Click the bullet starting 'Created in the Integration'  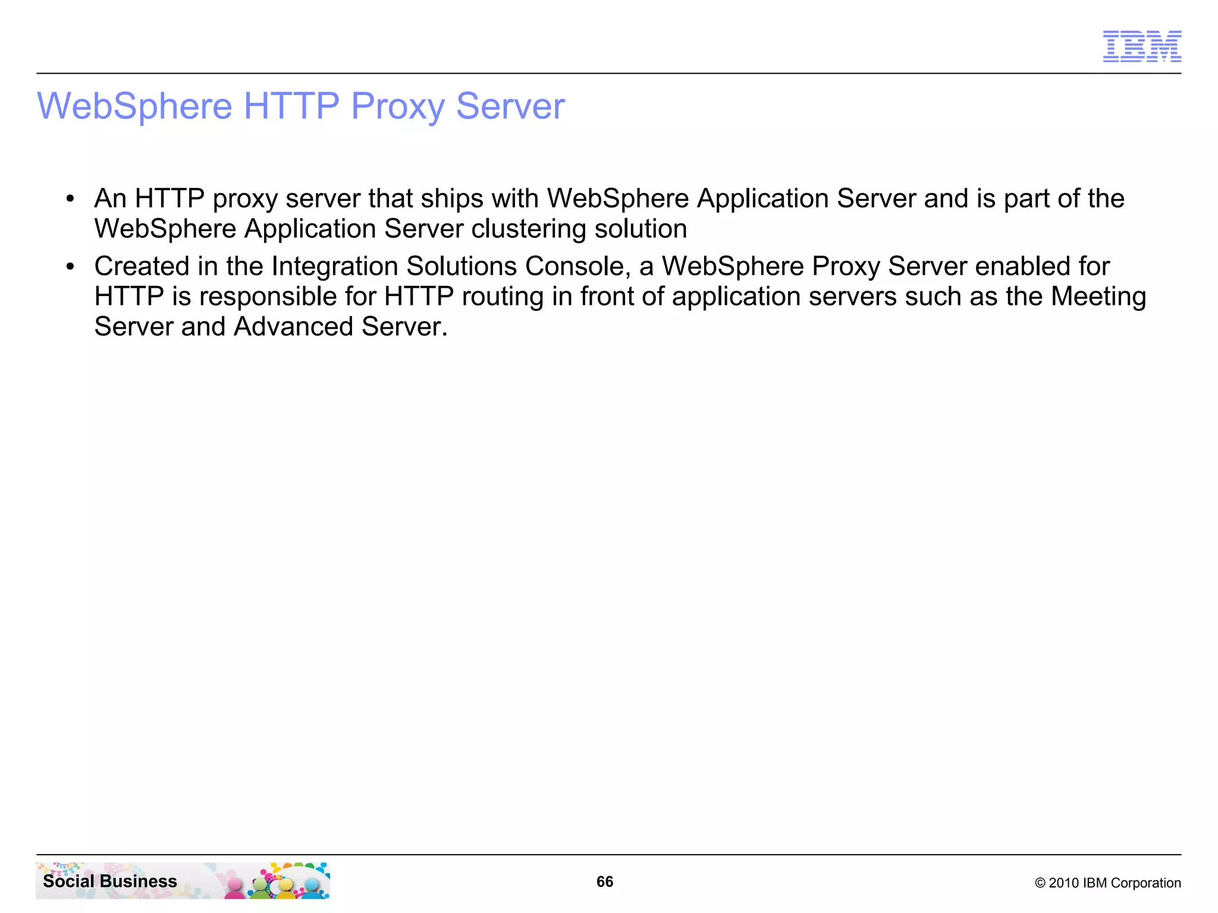click(620, 296)
